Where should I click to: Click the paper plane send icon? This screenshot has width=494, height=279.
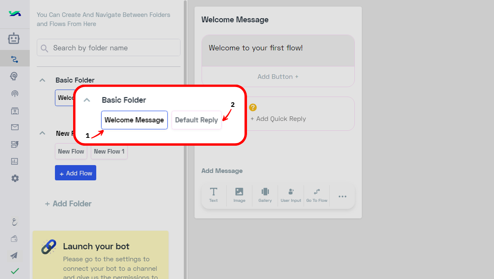(x=14, y=255)
